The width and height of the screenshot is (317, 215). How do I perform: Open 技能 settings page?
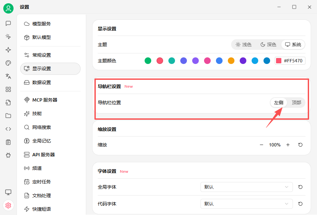[50, 114]
